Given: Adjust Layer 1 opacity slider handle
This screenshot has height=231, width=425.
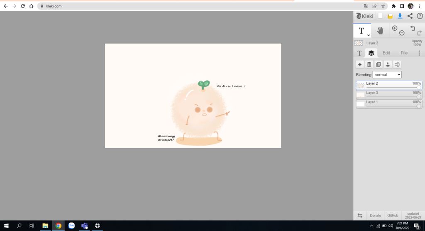Looking at the screenshot, I should coord(419,106).
